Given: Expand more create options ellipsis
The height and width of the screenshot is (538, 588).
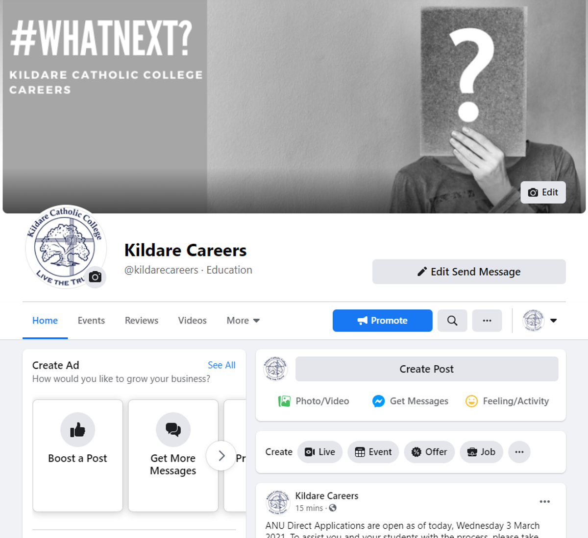Looking at the screenshot, I should coord(519,452).
